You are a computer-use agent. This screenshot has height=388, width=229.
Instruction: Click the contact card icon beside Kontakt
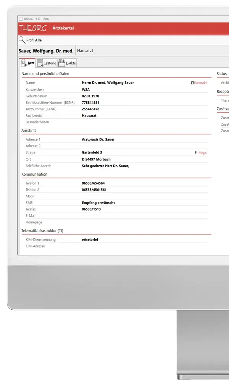(x=193, y=83)
